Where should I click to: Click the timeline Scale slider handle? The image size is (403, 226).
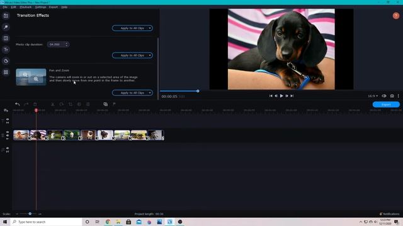(x=30, y=213)
